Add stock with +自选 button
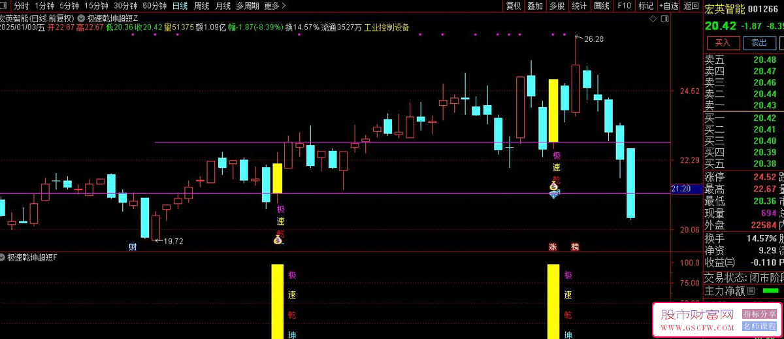 tap(668, 6)
